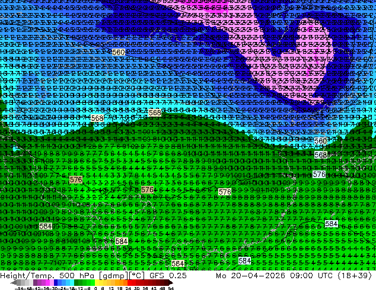Click the '30' legend value under dark red

tap(136, 288)
